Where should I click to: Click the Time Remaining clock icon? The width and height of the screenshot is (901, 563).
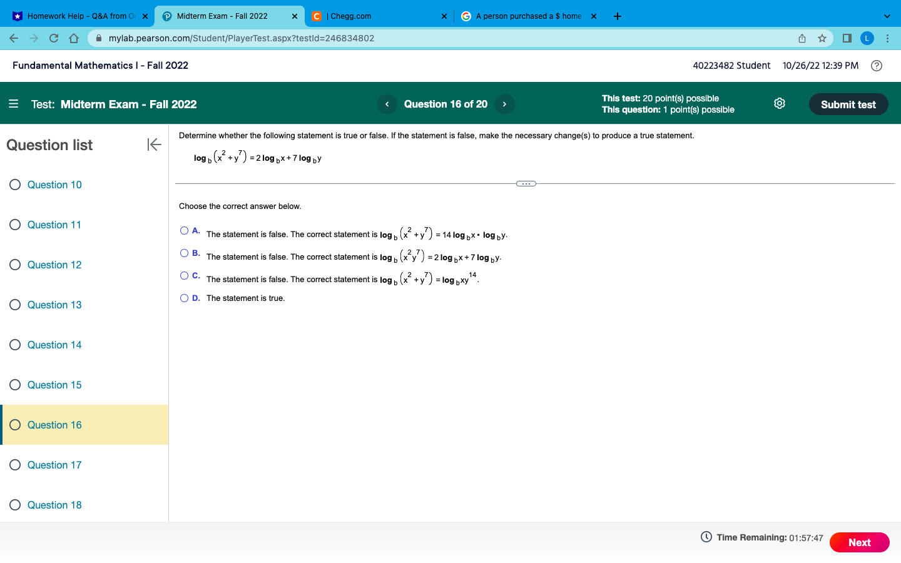[705, 537]
